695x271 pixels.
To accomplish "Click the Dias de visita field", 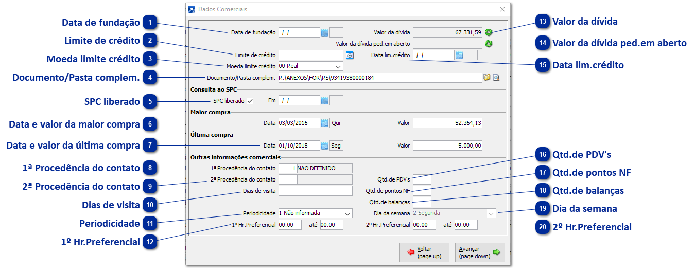I will coord(315,191).
